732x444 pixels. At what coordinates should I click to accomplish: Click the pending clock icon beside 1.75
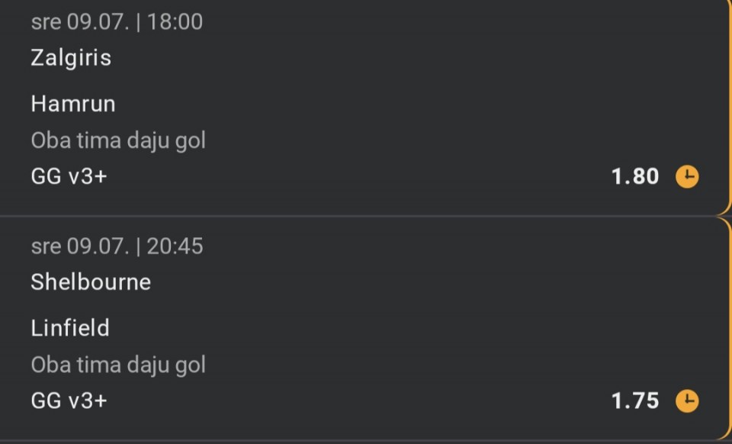(x=687, y=401)
